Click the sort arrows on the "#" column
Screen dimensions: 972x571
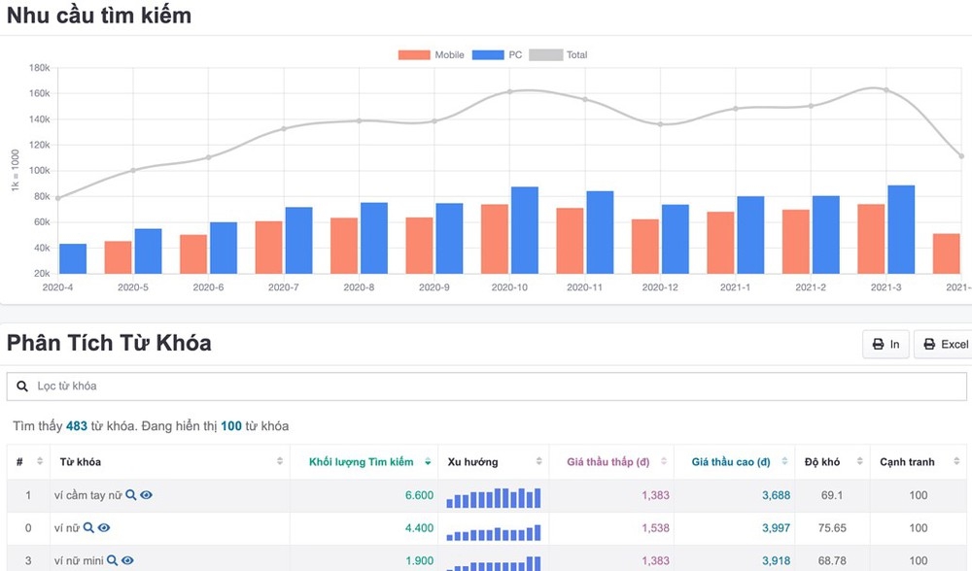click(x=39, y=461)
